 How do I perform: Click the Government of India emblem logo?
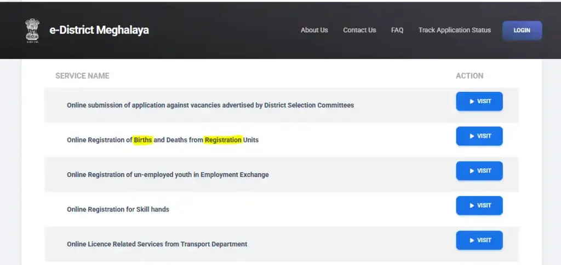tap(32, 30)
